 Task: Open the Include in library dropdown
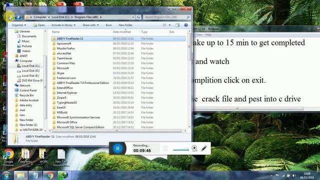click(63, 25)
